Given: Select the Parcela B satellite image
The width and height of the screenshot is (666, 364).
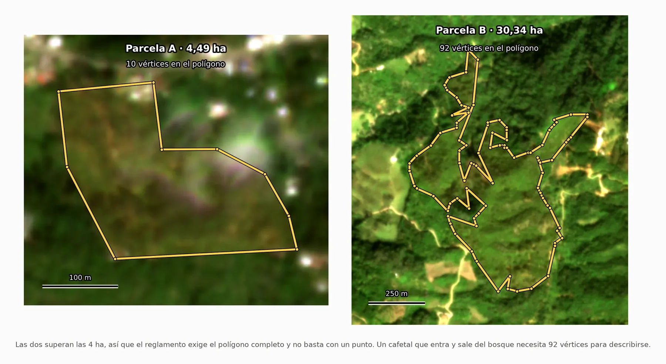Looking at the screenshot, I should pyautogui.click(x=490, y=170).
